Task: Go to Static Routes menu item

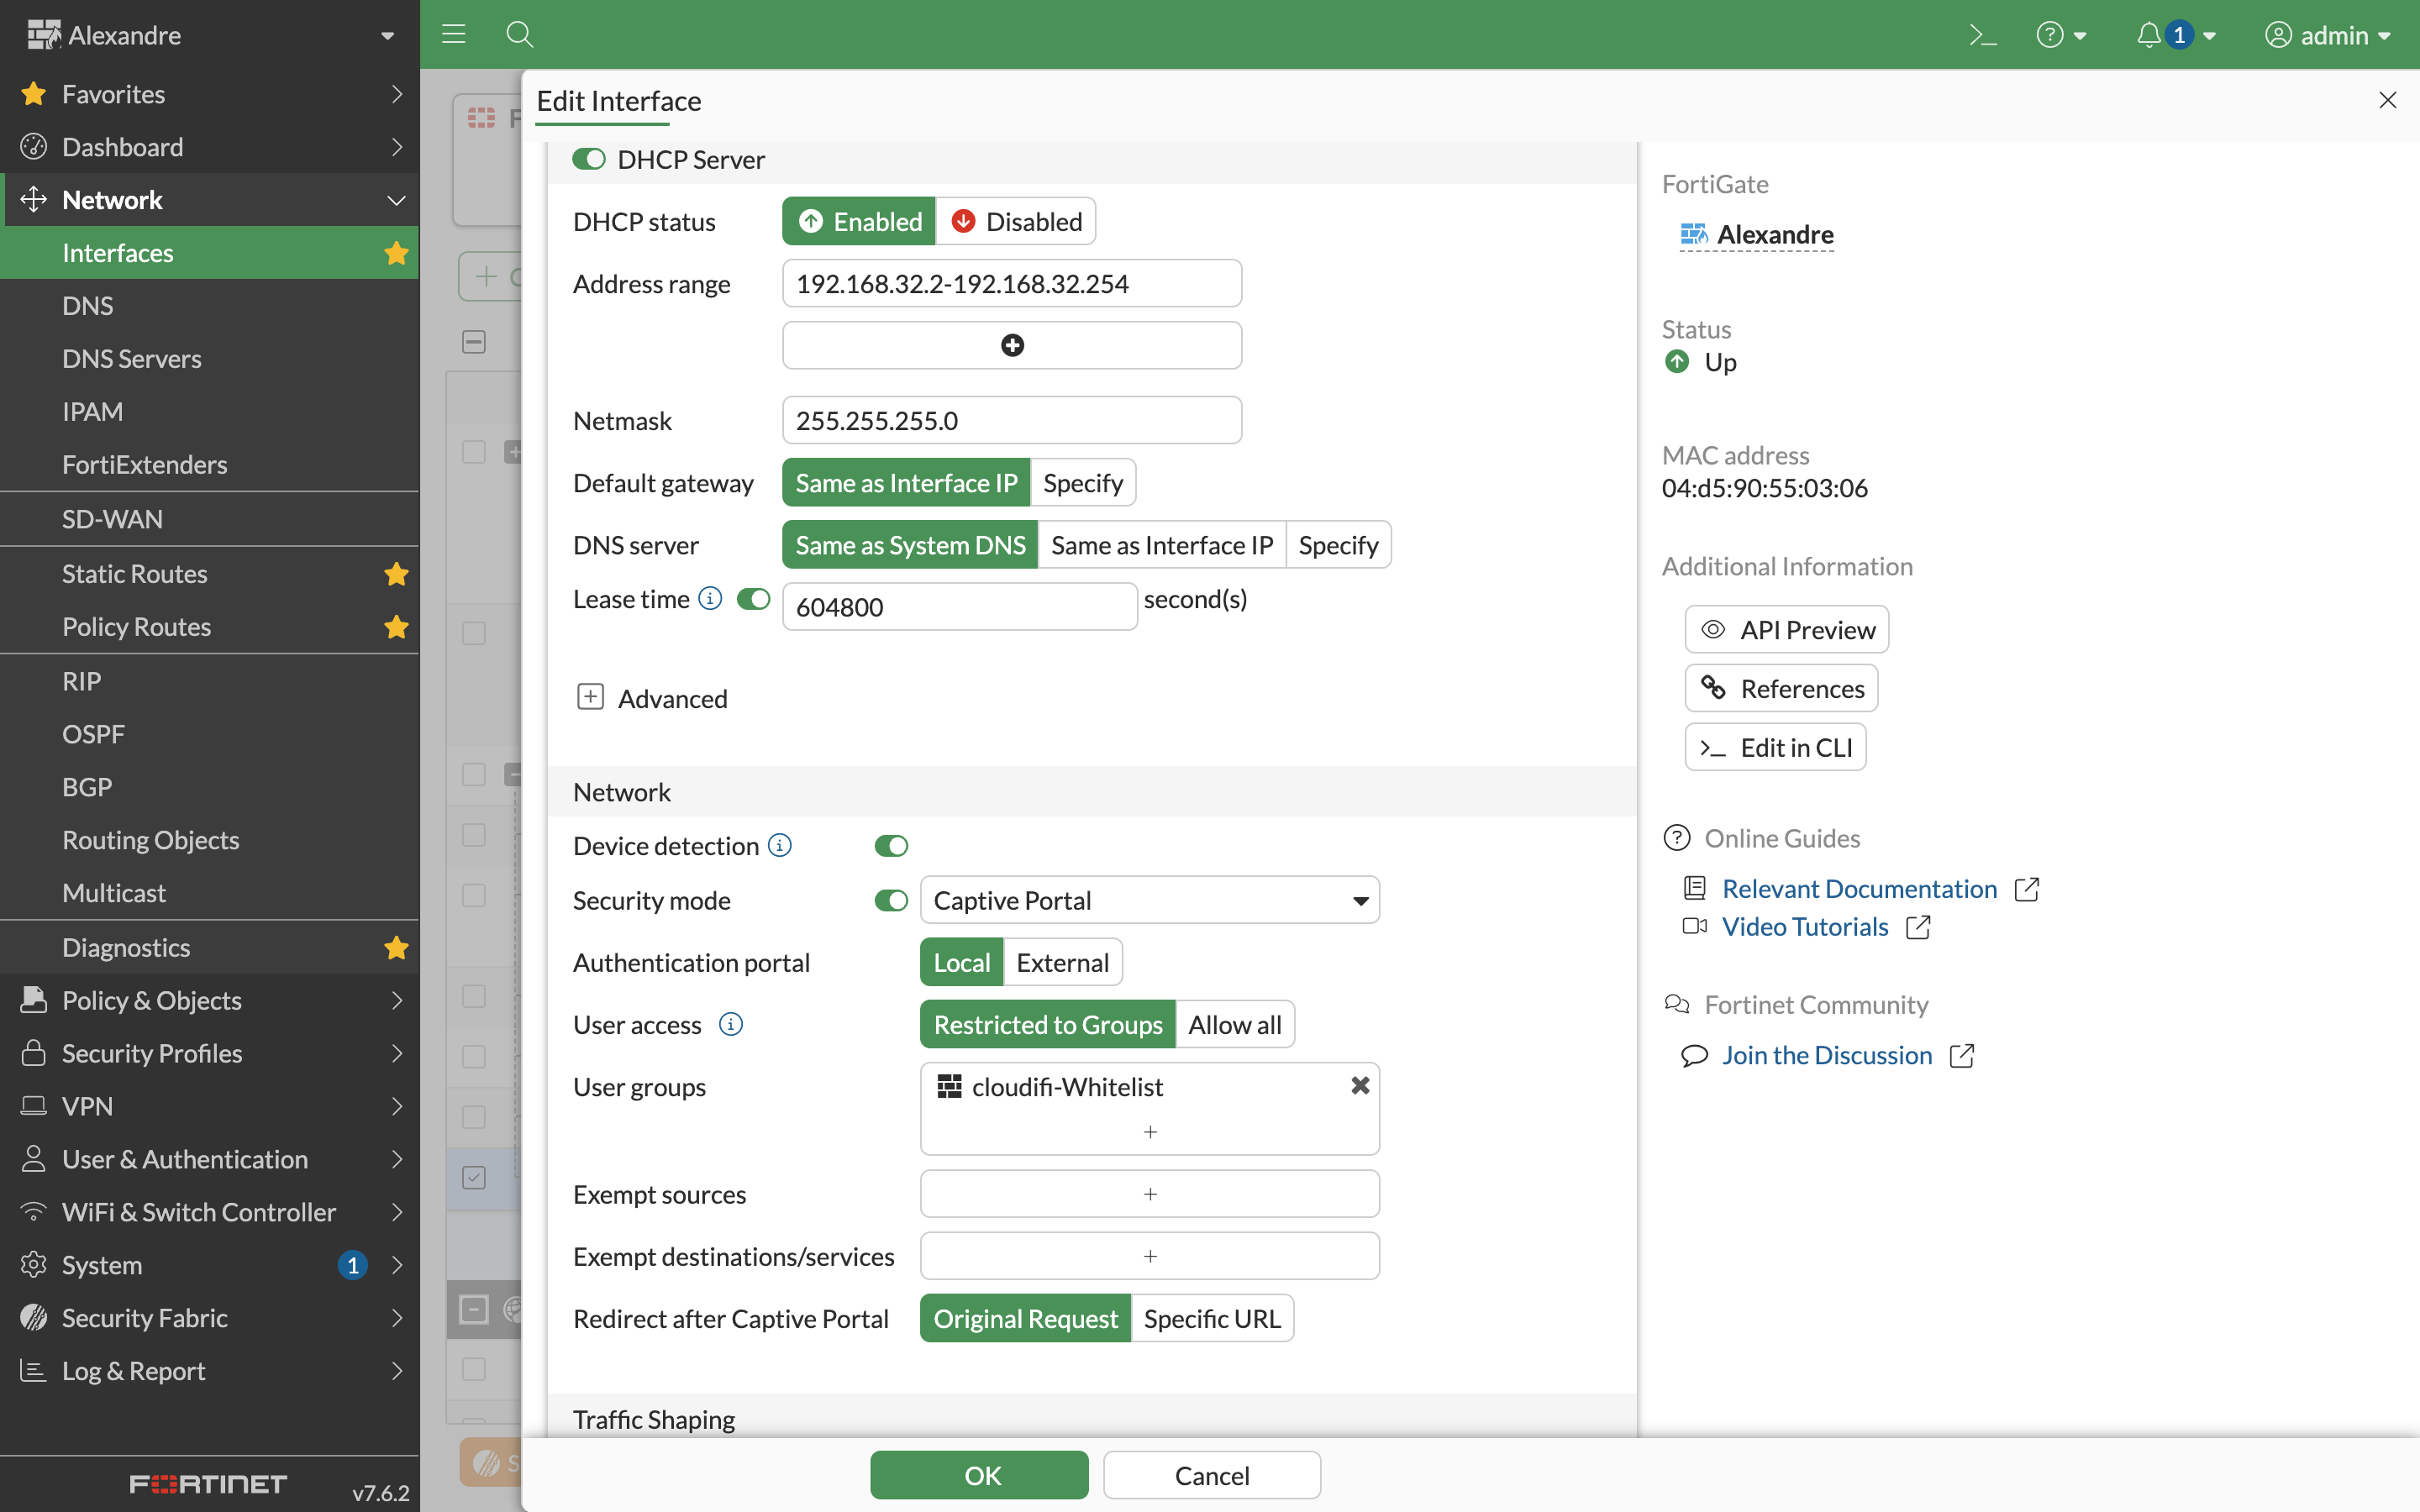Action: pyautogui.click(x=134, y=573)
